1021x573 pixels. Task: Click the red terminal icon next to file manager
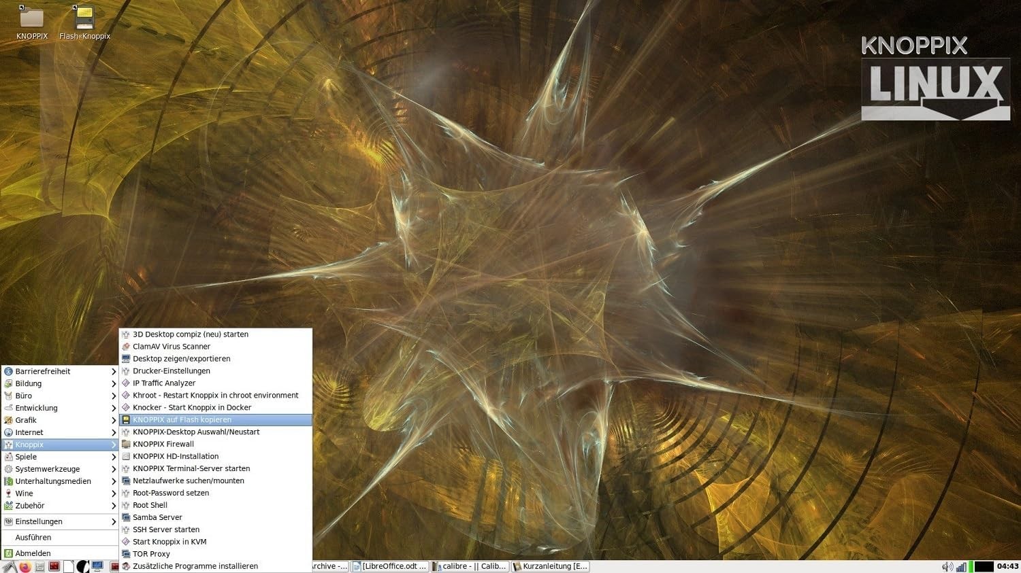[x=54, y=567]
